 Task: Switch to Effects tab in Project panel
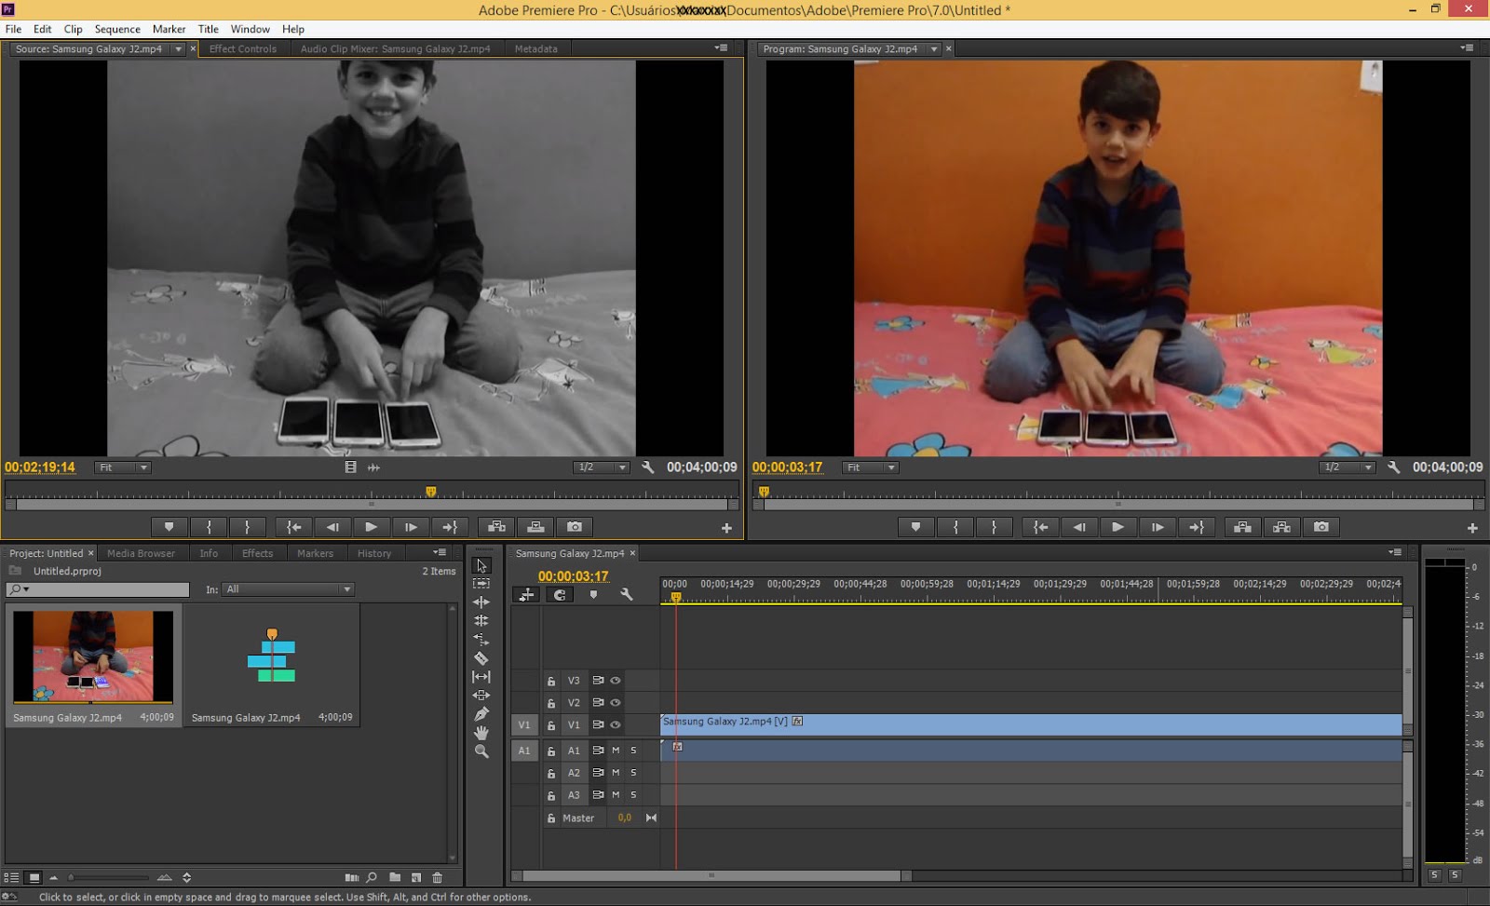tap(258, 553)
